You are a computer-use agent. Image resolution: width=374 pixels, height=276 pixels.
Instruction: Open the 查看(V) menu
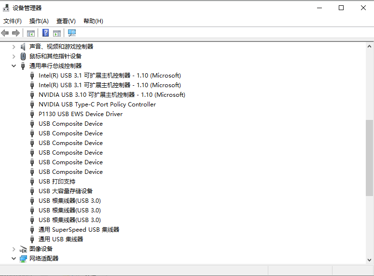tap(66, 21)
